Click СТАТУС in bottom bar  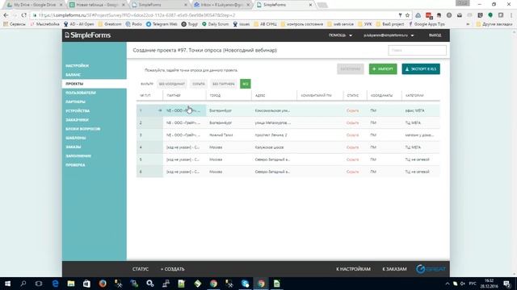(x=141, y=269)
